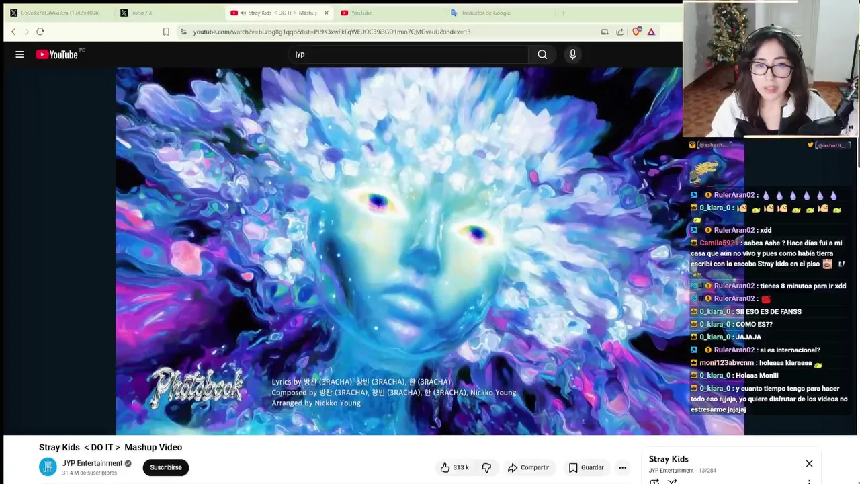The image size is (860, 484).
Task: Open the playlist panel three-dot menu
Action: pyautogui.click(x=809, y=481)
